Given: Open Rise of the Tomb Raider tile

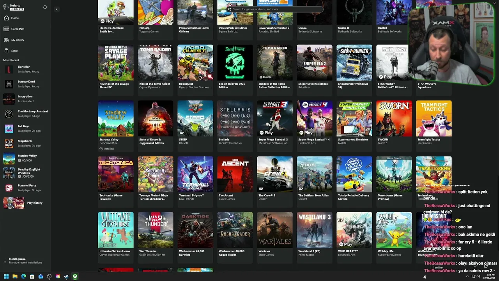Looking at the screenshot, I should tap(156, 70).
